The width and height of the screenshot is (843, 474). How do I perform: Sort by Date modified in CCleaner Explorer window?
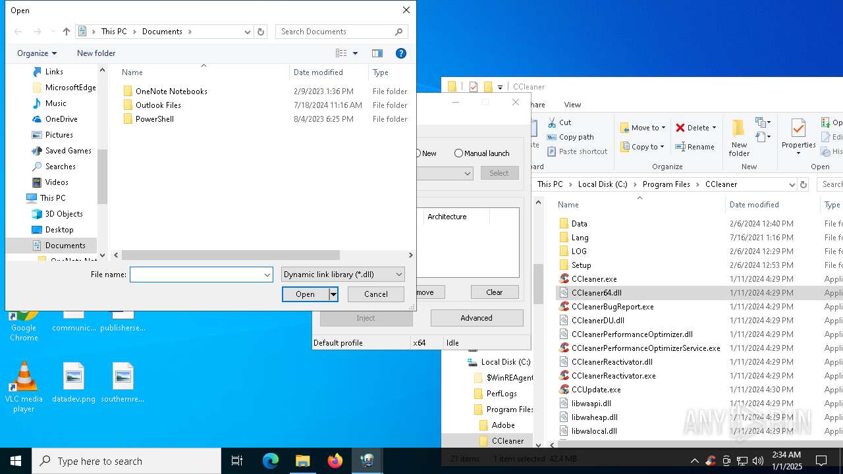pos(754,205)
